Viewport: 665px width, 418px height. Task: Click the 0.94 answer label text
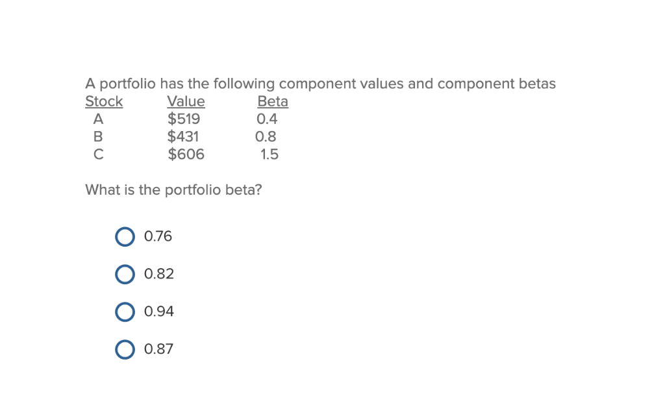(x=158, y=312)
